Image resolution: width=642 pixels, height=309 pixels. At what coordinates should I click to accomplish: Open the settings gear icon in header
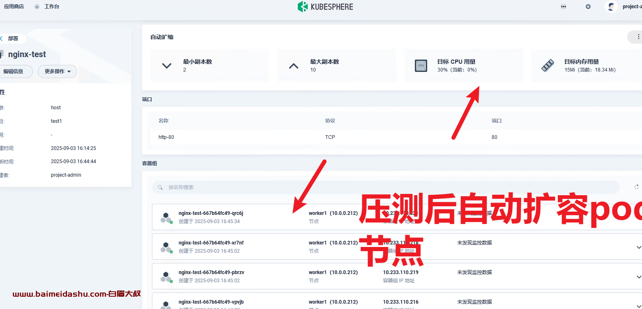pyautogui.click(x=588, y=7)
